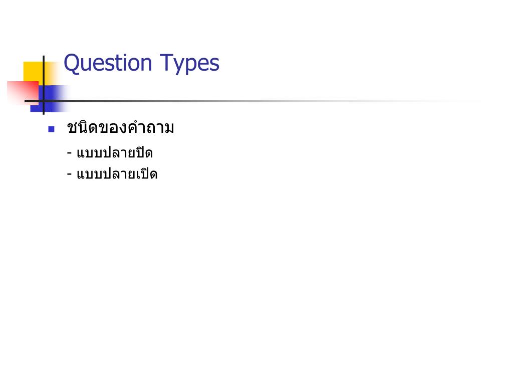
Task: Click the dash before "แบบปลายเปิด"
Action: (x=69, y=174)
